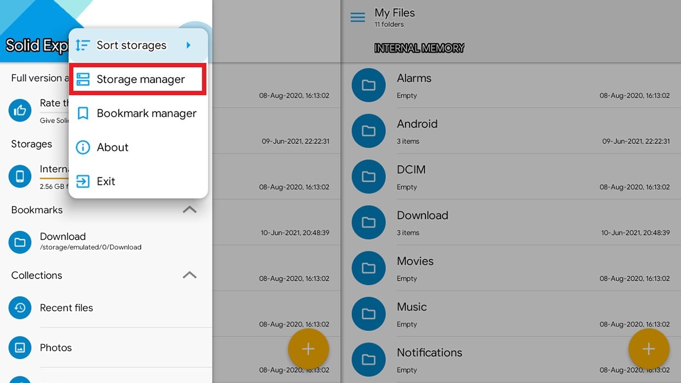681x383 pixels.
Task: Open the Download bookmark folder icon
Action: [20, 242]
